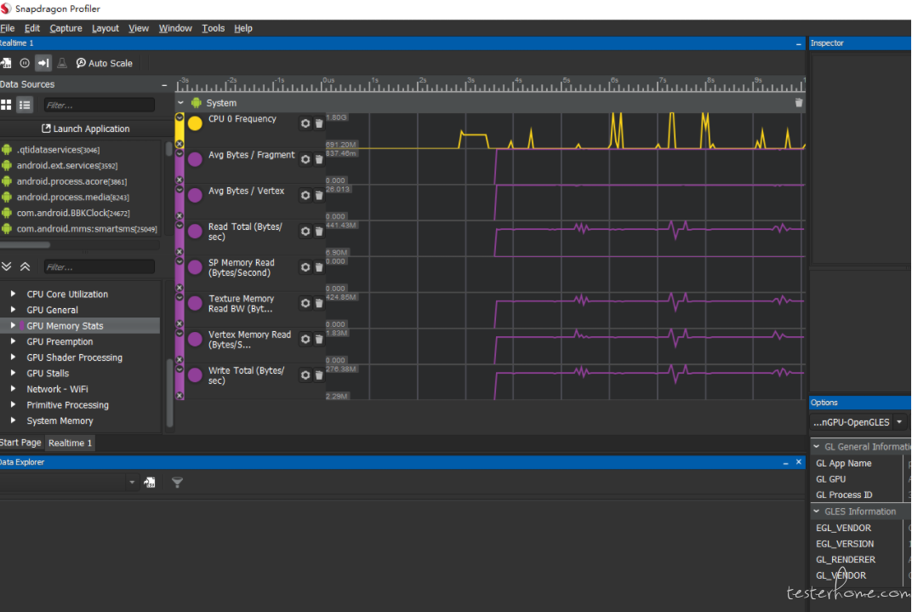912x612 pixels.
Task: Open the View menu
Action: (139, 28)
